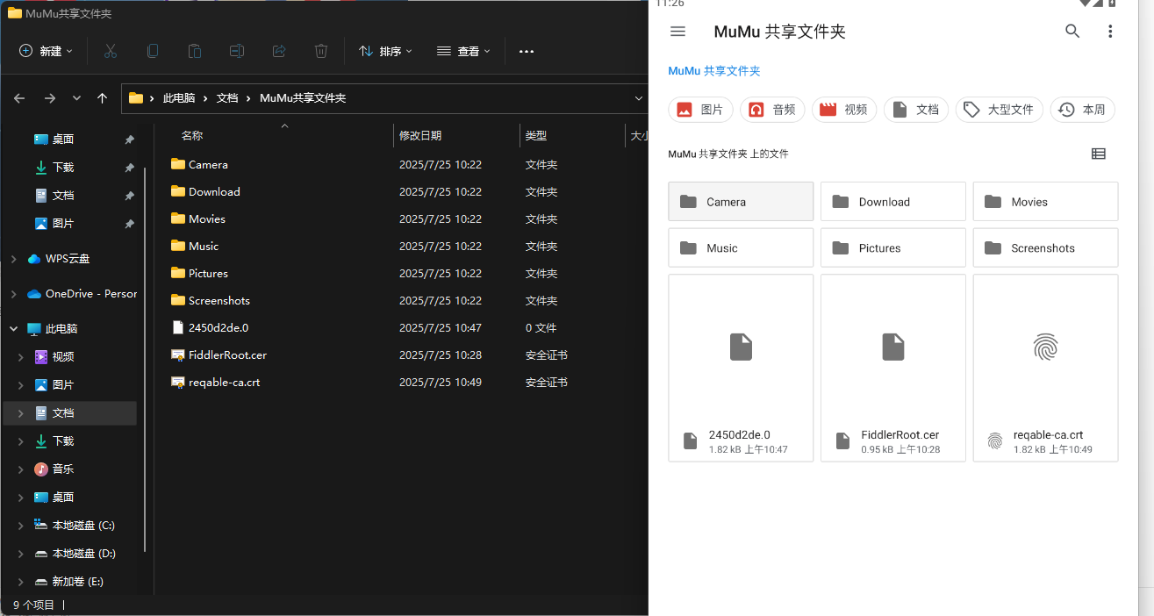The height and width of the screenshot is (616, 1154).
Task: Open the Pictures folder tile in MuMu app
Action: pyautogui.click(x=893, y=248)
